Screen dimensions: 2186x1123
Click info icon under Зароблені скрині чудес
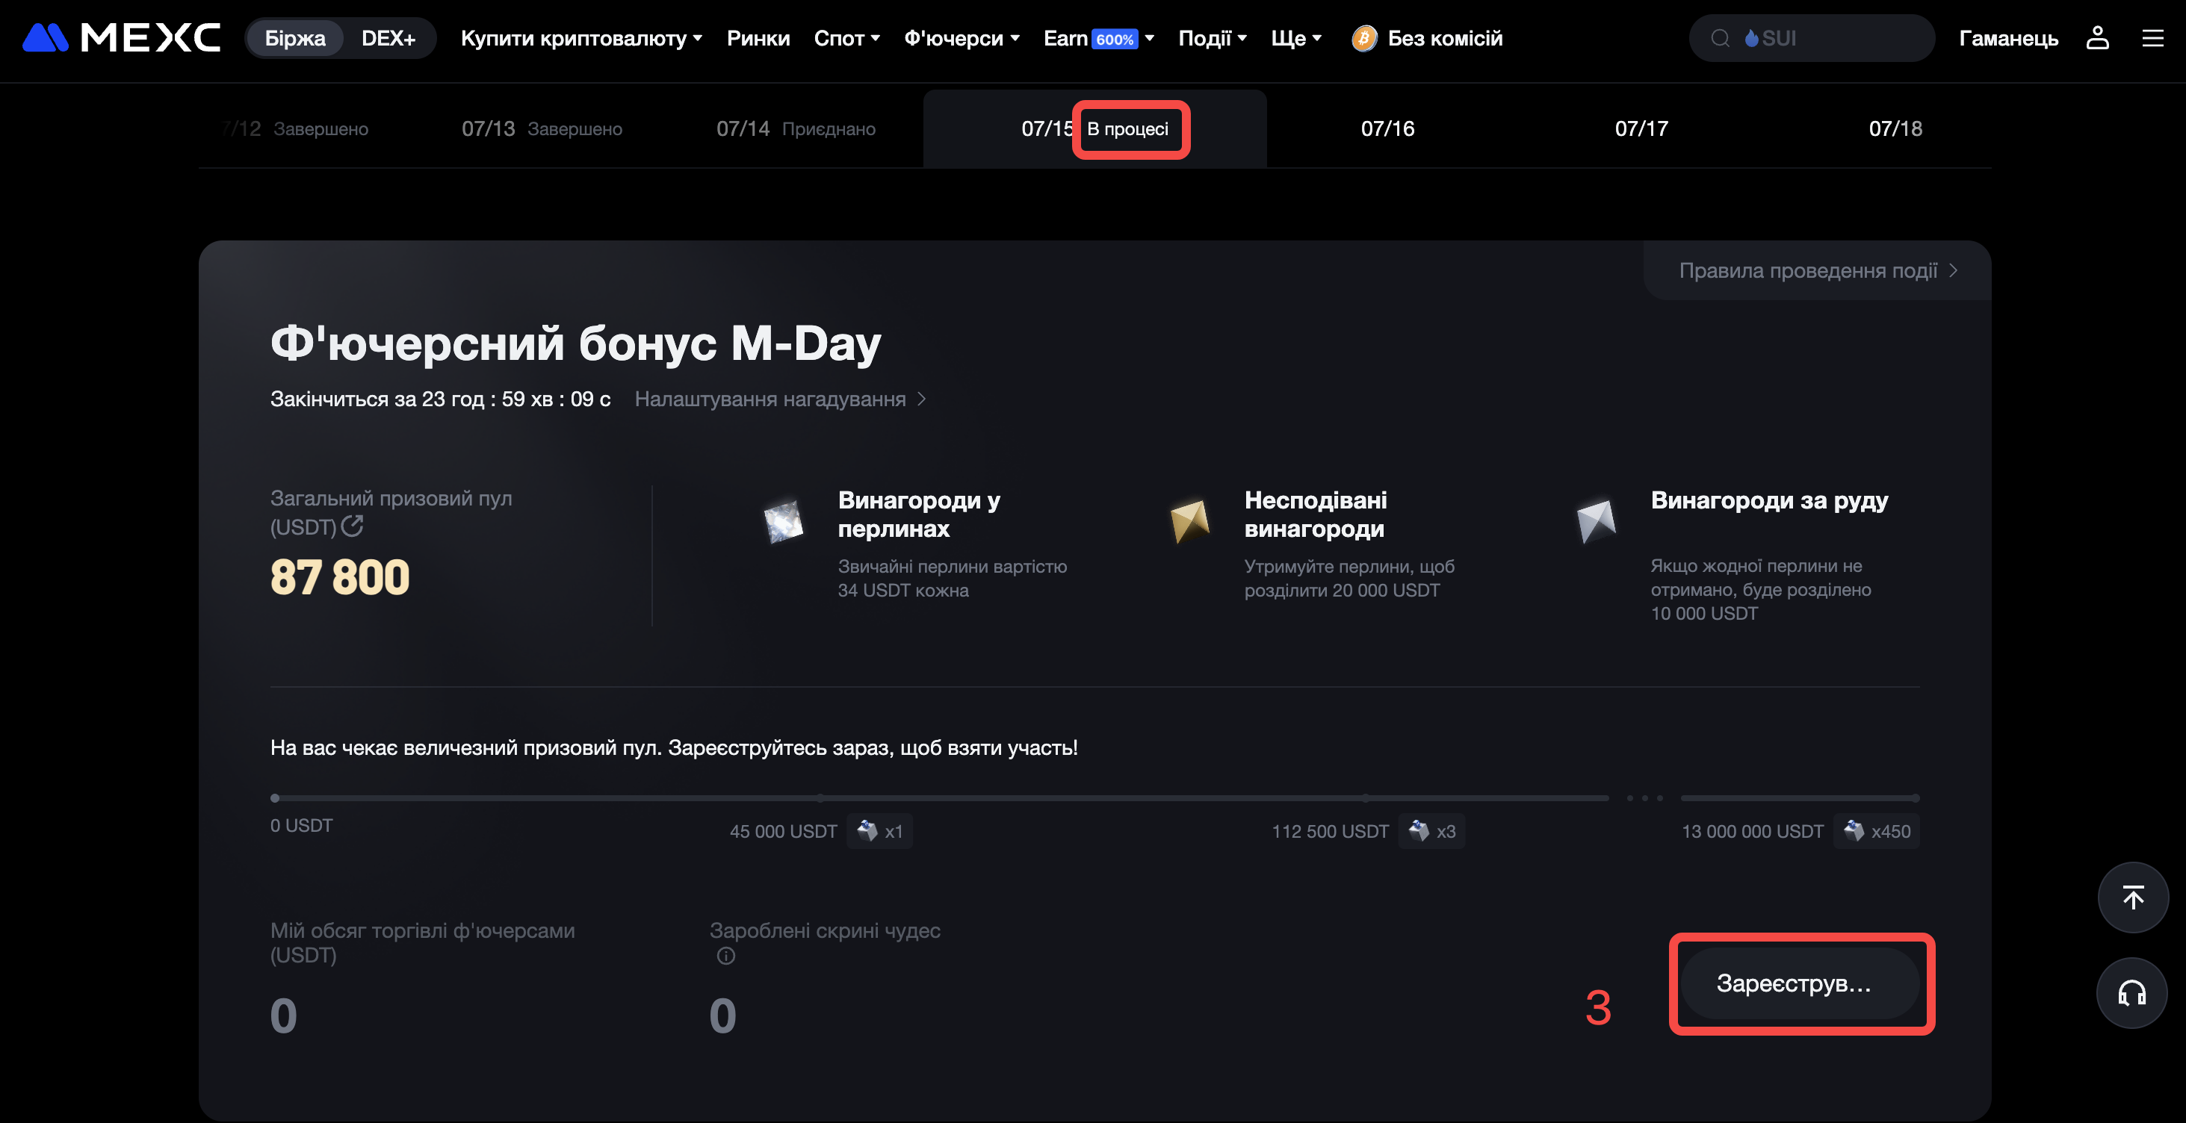coord(725,956)
